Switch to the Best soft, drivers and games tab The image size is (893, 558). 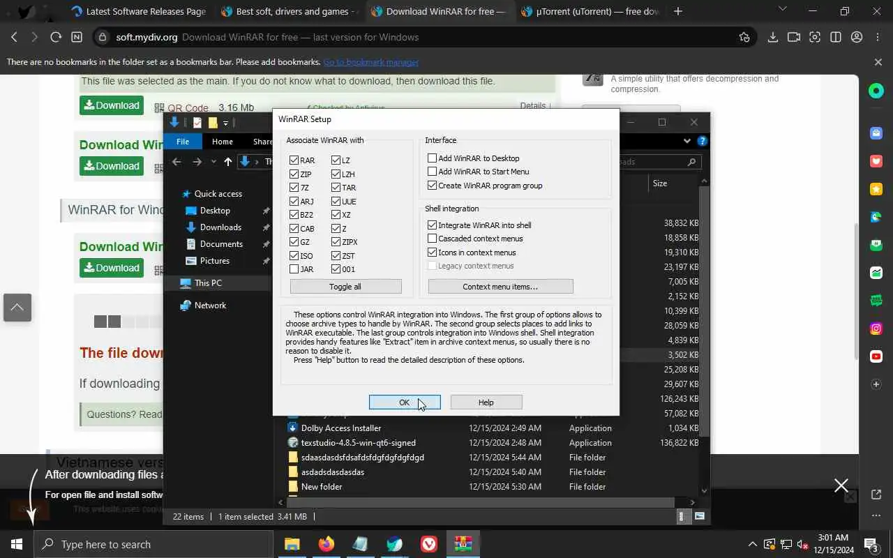(x=290, y=11)
